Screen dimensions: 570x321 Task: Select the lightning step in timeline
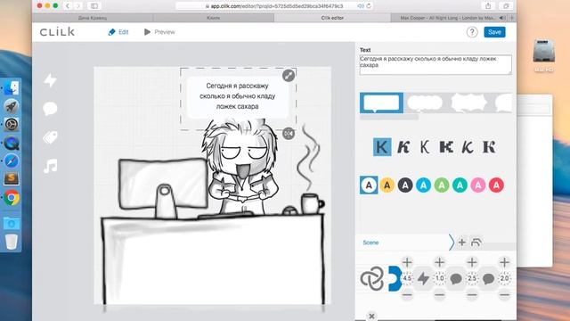(424, 278)
